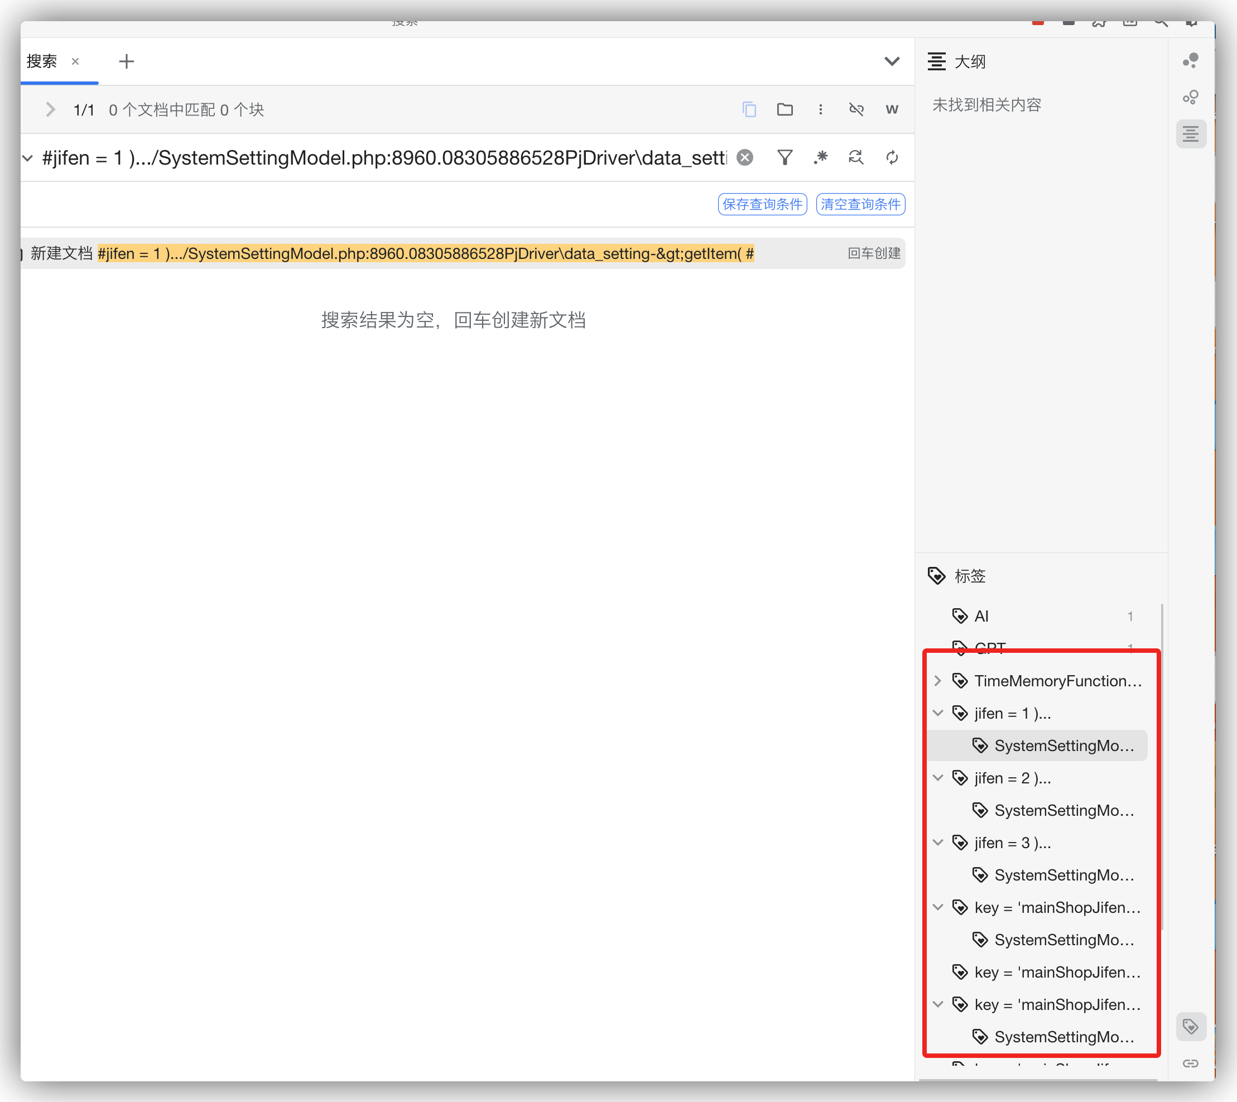The height and width of the screenshot is (1102, 1237).
Task: Click 清空查询条件 button
Action: click(860, 205)
